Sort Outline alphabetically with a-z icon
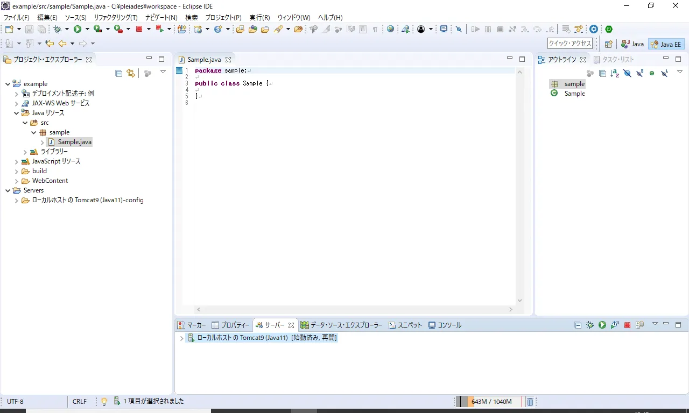The image size is (689, 413). [x=615, y=73]
